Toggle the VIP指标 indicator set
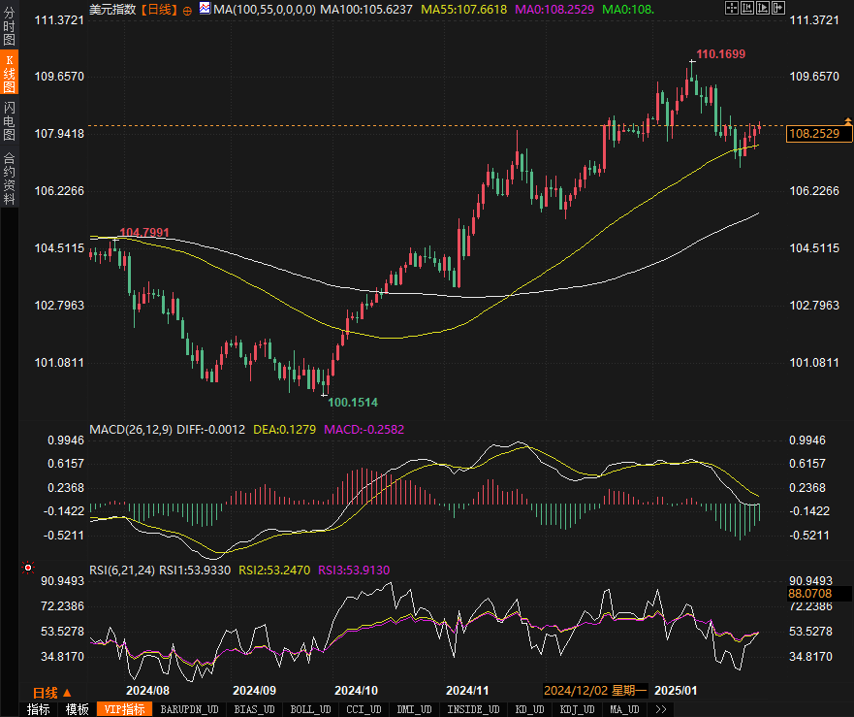 [125, 709]
